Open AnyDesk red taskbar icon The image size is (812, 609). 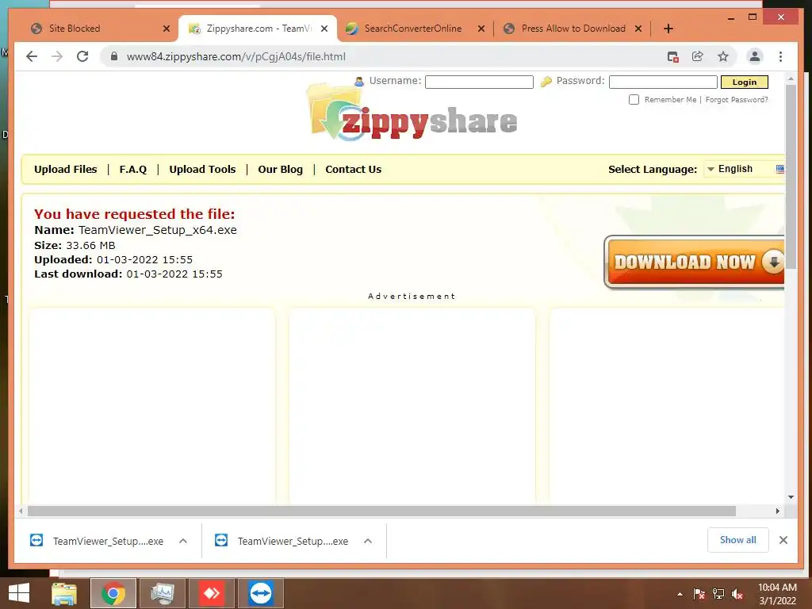[212, 593]
